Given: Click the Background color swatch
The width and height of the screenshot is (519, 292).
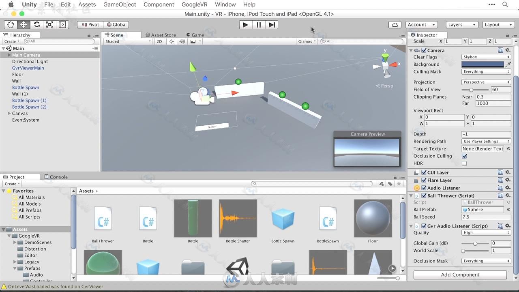Looking at the screenshot, I should point(483,64).
